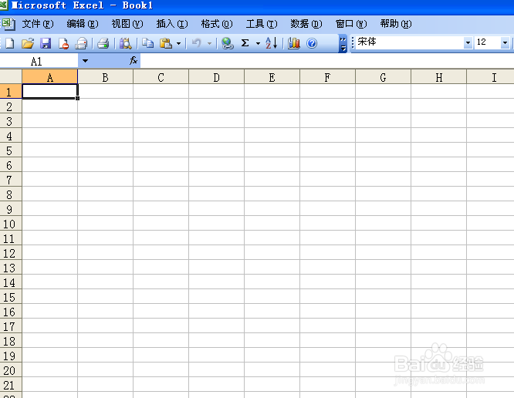Viewport: 514px width, 398px height.
Task: Open the 工具(T) menu
Action: [x=262, y=24]
